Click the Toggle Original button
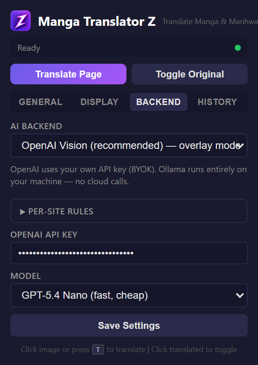Image resolution: width=258 pixels, height=365 pixels. click(189, 74)
